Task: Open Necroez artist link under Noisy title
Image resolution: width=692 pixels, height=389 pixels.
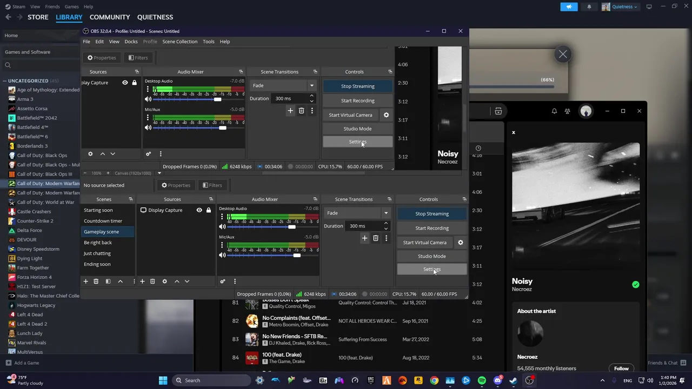Action: [x=522, y=289]
